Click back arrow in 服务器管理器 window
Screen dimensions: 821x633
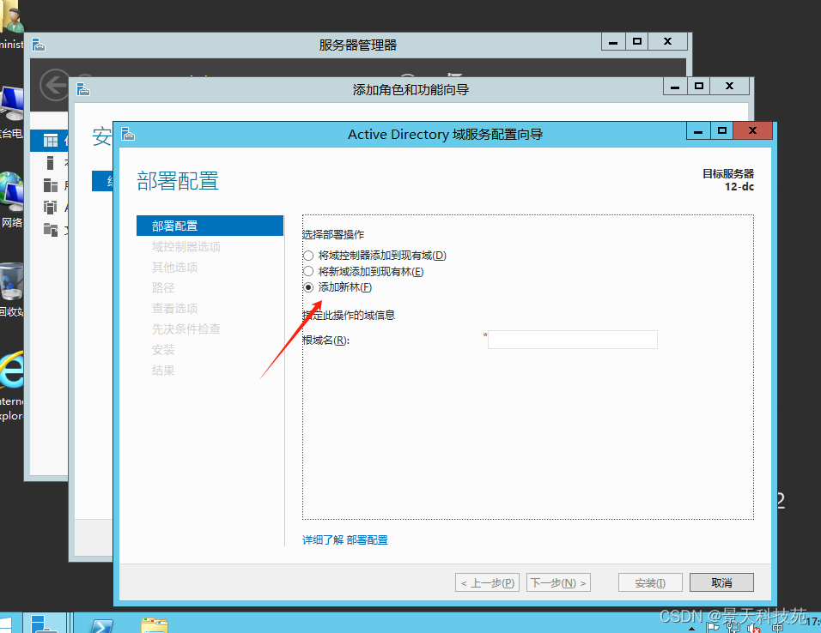coord(54,85)
